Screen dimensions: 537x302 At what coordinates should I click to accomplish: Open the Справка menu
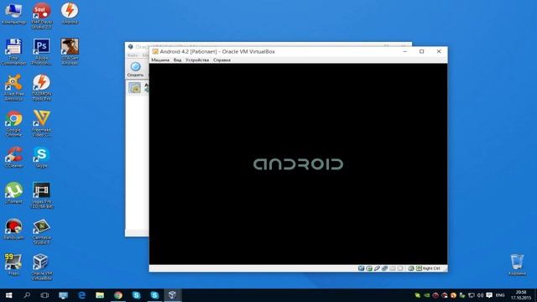click(x=222, y=60)
